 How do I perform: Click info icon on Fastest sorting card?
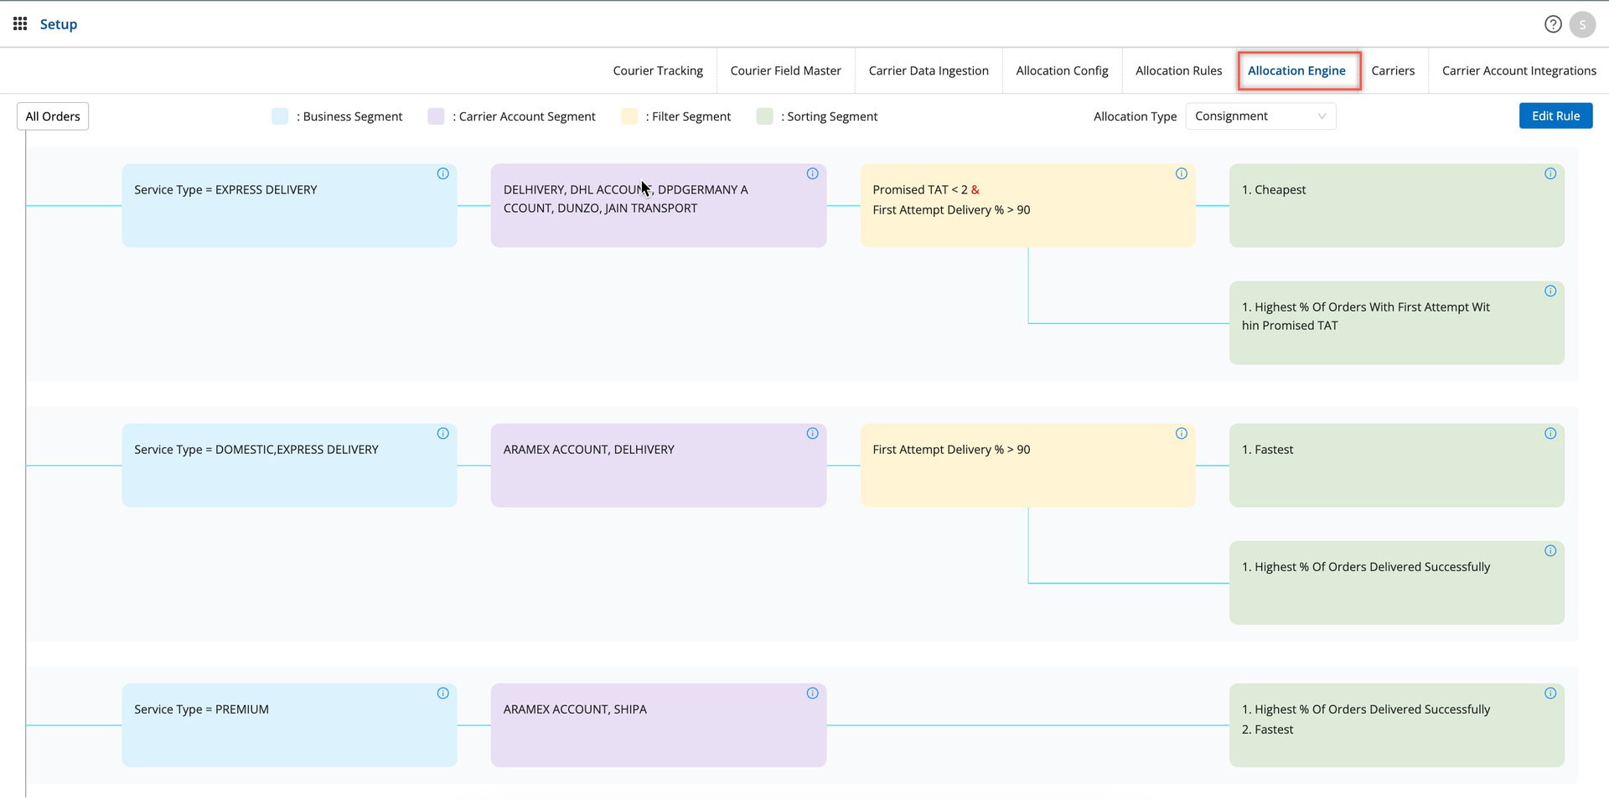1550,434
